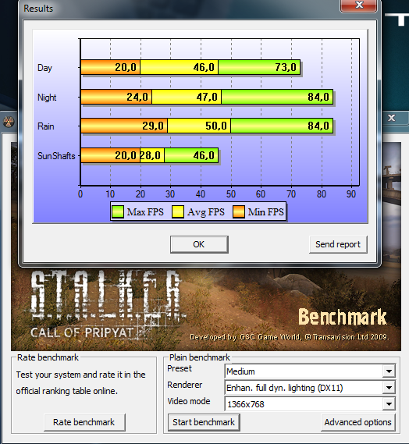Confirm results with the OK button

pyautogui.click(x=199, y=244)
